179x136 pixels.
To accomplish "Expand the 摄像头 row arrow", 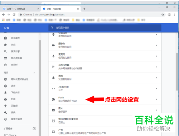I will point(156,45).
